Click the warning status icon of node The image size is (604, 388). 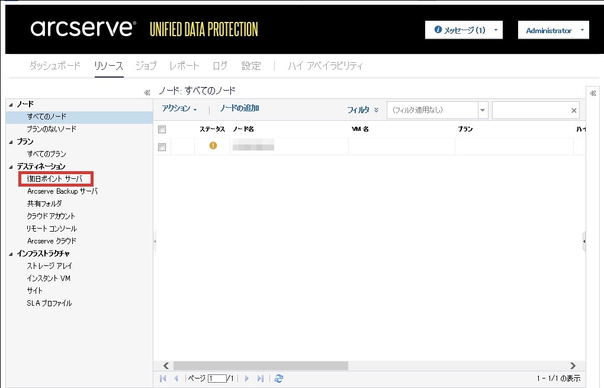tap(213, 146)
